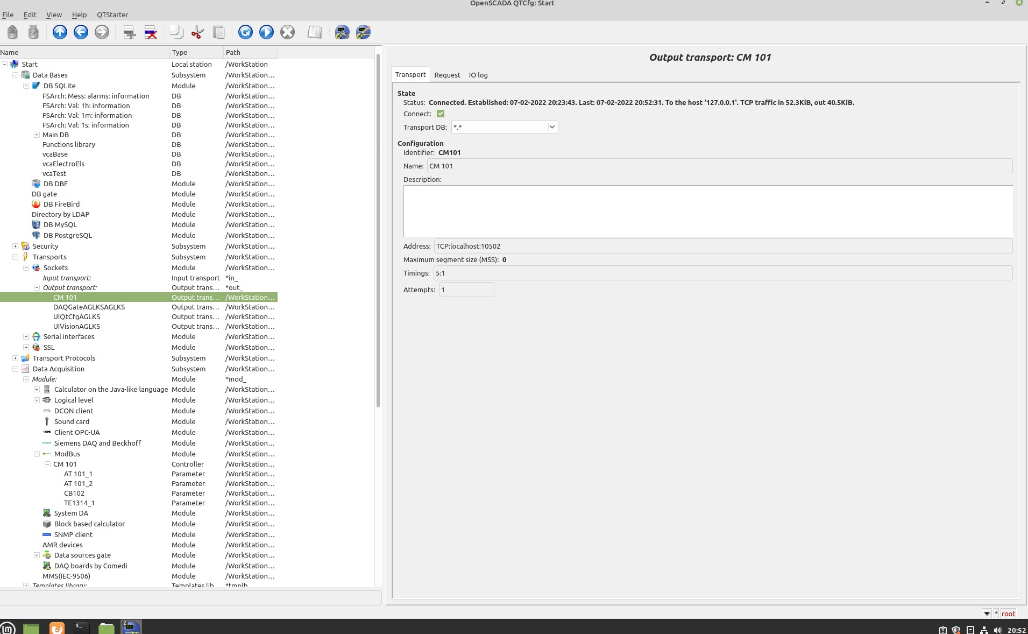Expand the Security subsystem node
Screen dimensions: 1028x634
[15, 246]
